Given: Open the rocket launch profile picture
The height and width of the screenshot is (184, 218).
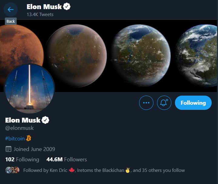Looking at the screenshot, I should point(29,88).
